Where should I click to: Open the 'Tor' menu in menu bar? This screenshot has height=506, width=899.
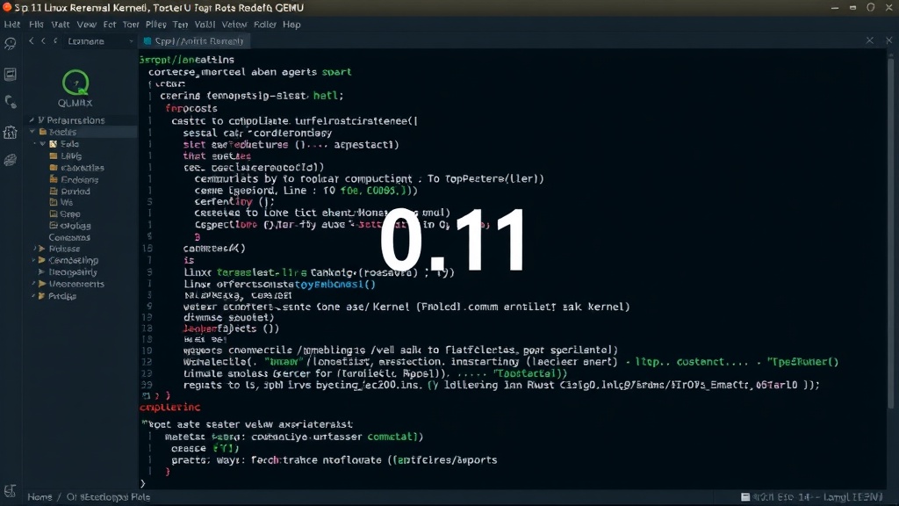click(131, 24)
